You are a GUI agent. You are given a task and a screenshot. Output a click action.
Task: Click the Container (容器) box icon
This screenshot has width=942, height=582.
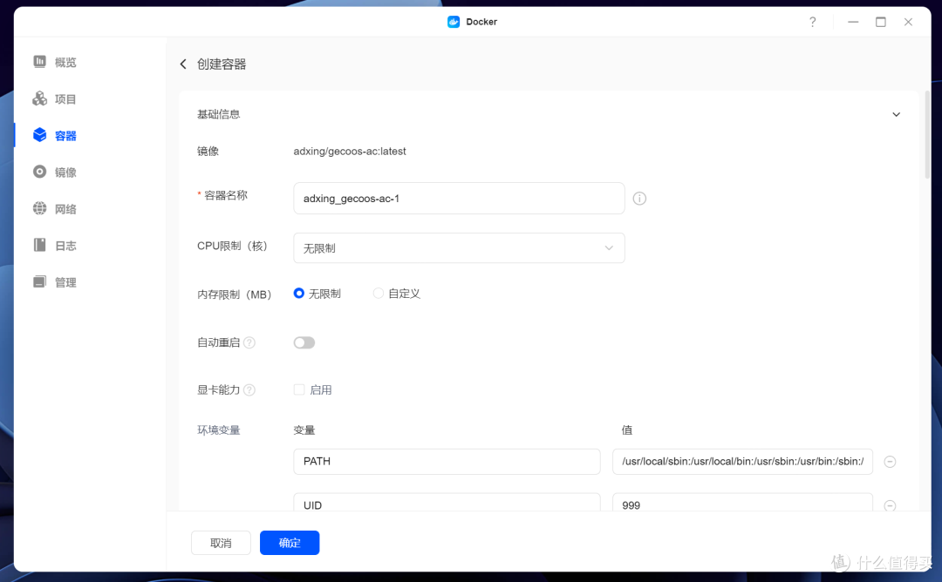point(39,135)
